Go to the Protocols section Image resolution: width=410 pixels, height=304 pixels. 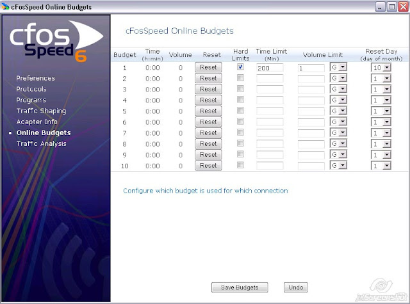tap(31, 89)
